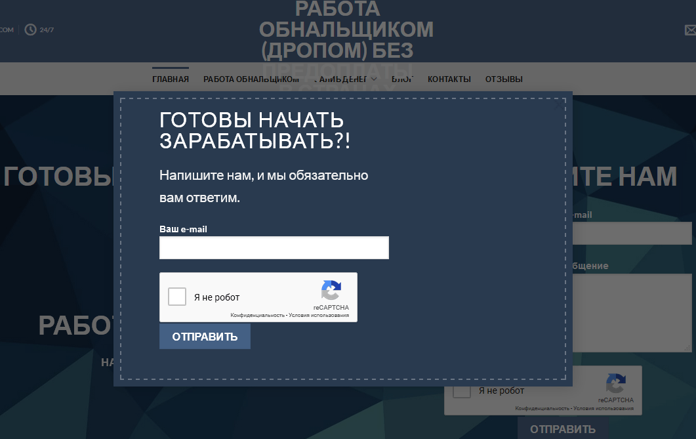The image size is (696, 439).
Task: Click the envelope mail icon in header
Action: (x=689, y=30)
